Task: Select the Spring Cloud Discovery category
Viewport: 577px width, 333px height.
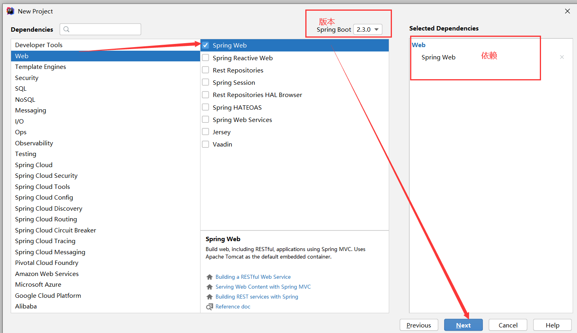Action: click(106, 208)
